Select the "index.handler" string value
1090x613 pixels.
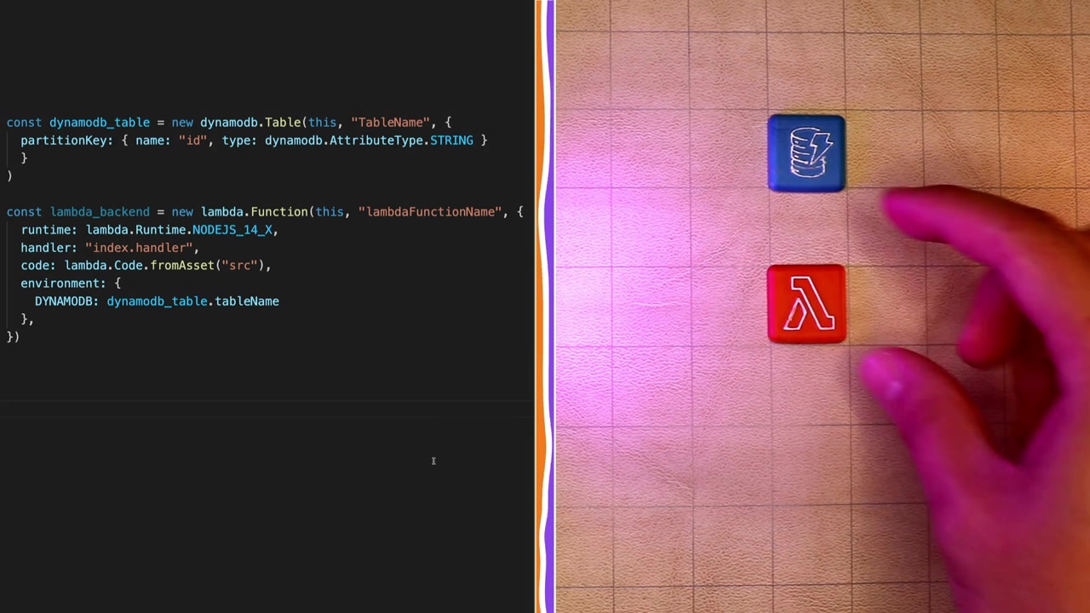[139, 248]
